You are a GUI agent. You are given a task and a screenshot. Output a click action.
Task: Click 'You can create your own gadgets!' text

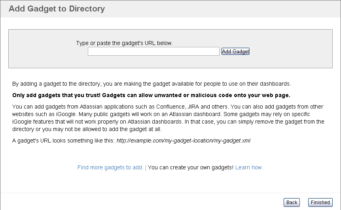click(x=191, y=167)
